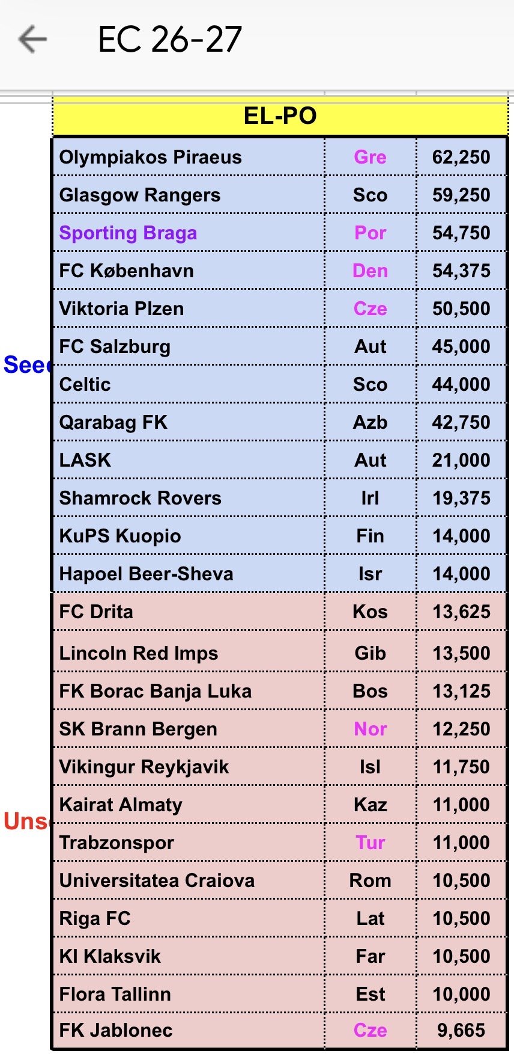The height and width of the screenshot is (1062, 514).
Task: Click the Tur country code
Action: (x=370, y=843)
